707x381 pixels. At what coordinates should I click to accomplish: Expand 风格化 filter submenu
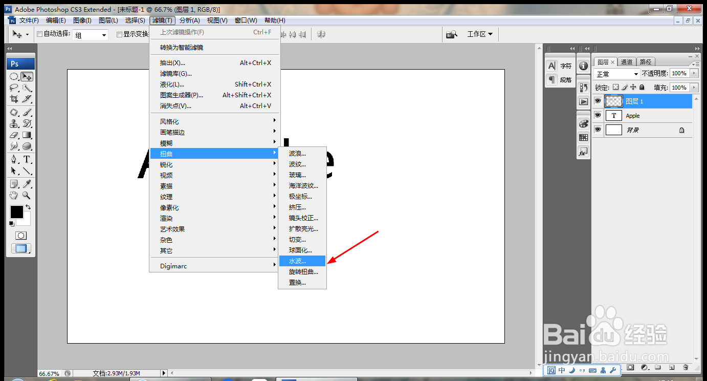coord(215,121)
